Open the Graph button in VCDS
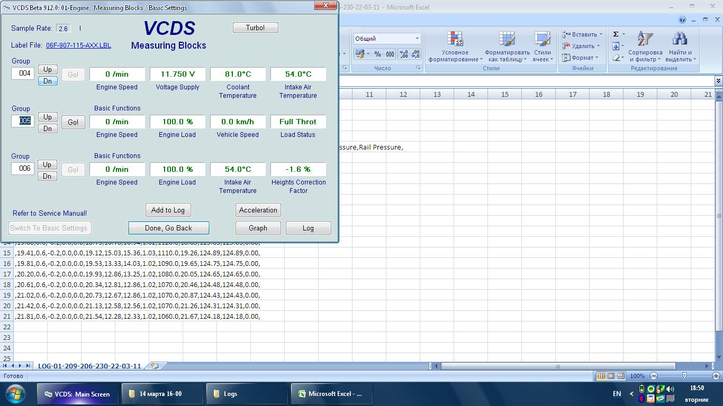 [x=258, y=228]
